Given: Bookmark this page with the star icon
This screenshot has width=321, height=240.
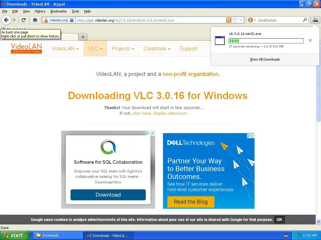Looking at the screenshot, I should tap(235, 20).
